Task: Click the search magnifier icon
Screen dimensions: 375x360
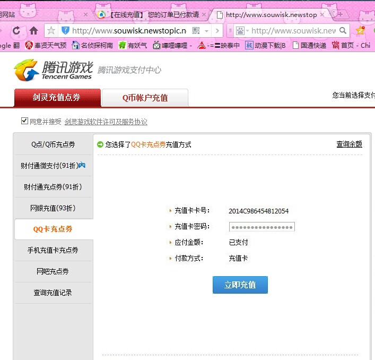Action: coord(343,30)
